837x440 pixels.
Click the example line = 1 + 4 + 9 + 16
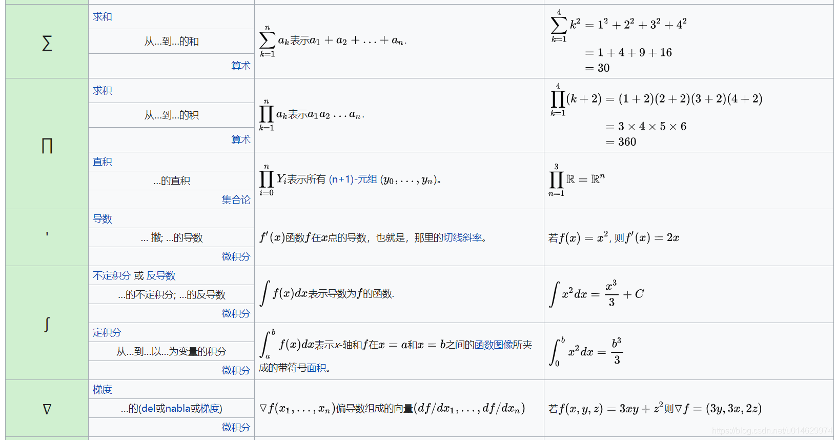click(x=628, y=52)
